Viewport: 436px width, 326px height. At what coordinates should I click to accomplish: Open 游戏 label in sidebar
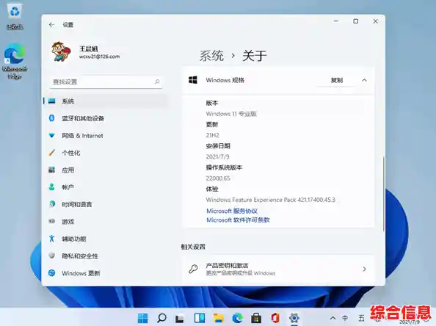(68, 222)
